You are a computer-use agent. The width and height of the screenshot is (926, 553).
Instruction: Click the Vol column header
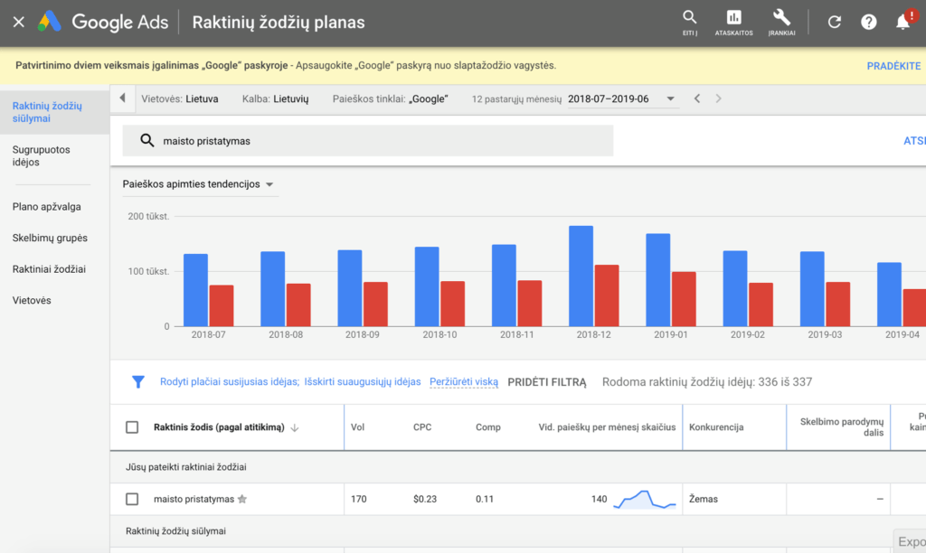(357, 427)
